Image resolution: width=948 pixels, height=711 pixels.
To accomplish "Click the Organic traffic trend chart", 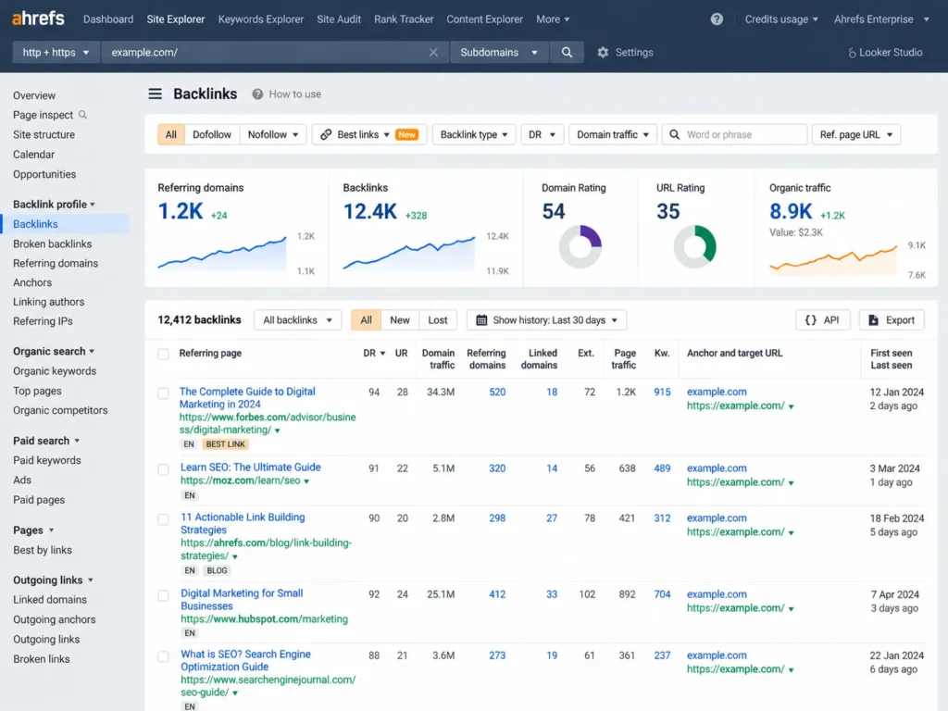I will (833, 260).
